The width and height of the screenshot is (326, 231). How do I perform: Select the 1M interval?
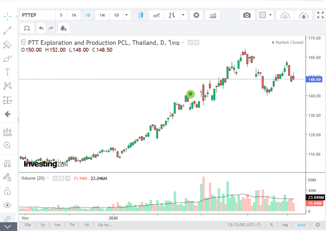tap(102, 15)
